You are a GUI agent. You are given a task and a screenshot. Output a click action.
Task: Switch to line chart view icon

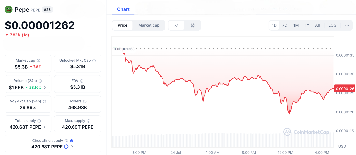(x=177, y=25)
